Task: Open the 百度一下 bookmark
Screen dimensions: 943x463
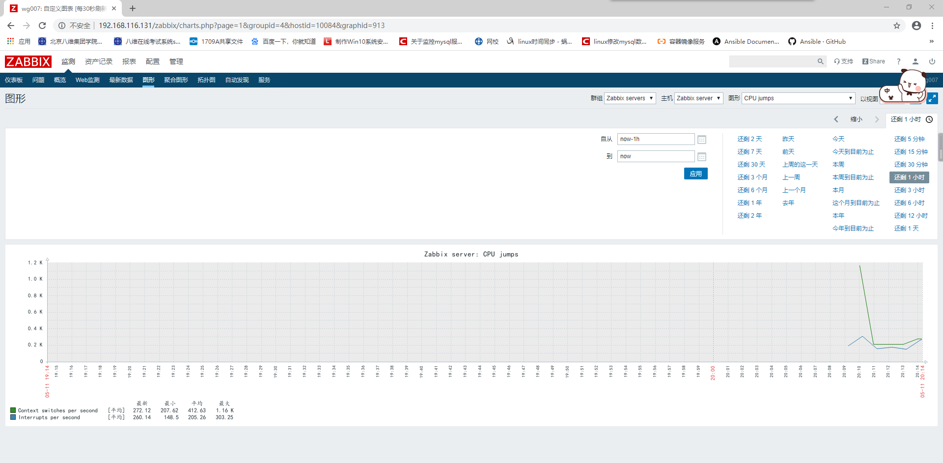Action: [283, 41]
